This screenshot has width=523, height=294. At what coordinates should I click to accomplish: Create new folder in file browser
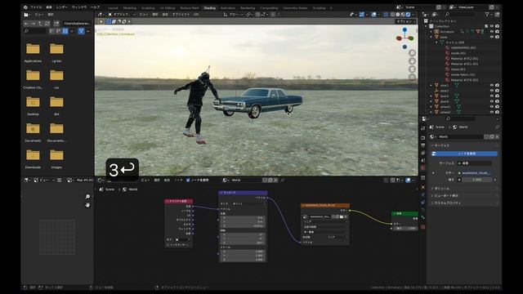pos(56,24)
